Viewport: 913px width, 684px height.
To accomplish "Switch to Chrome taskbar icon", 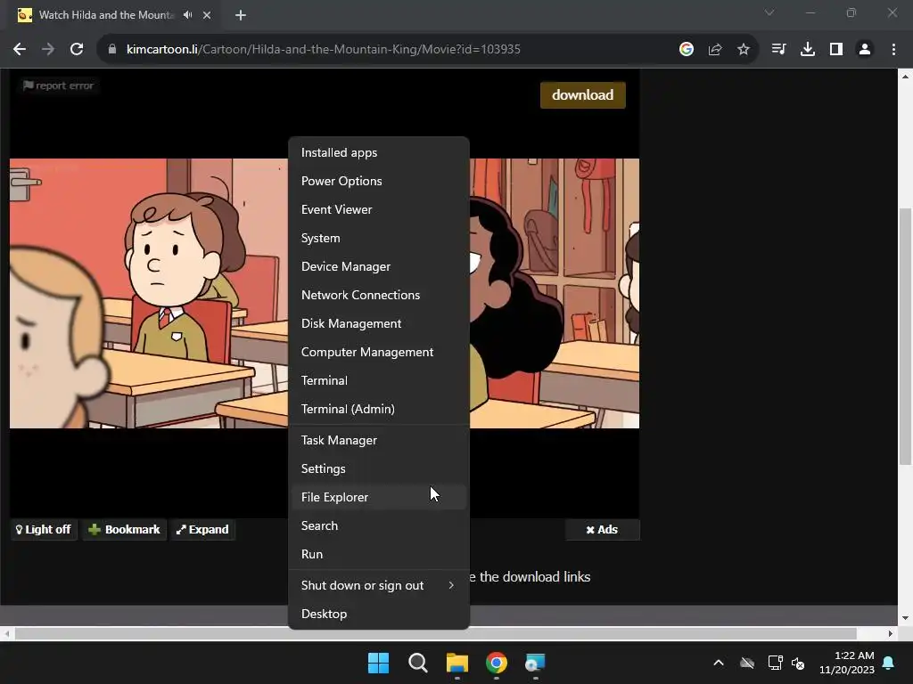I will (x=497, y=663).
